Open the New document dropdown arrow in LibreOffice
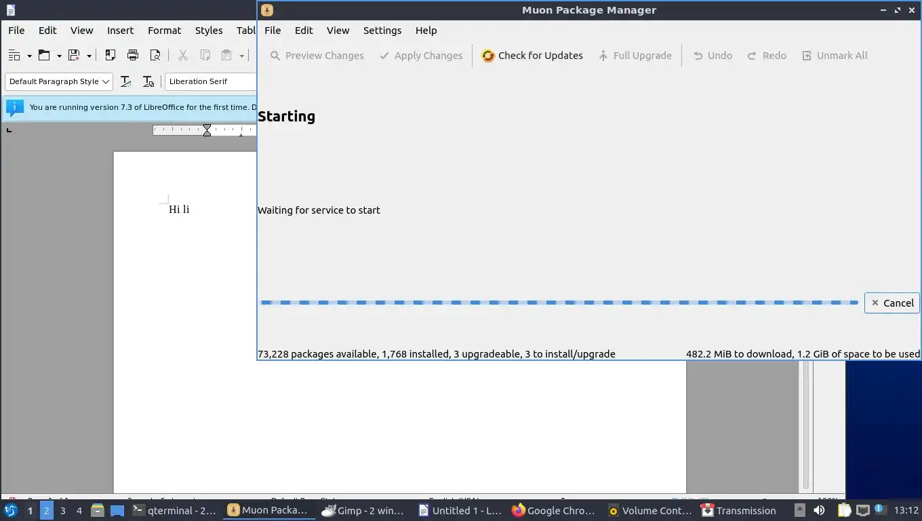The height and width of the screenshot is (521, 922). tap(29, 56)
